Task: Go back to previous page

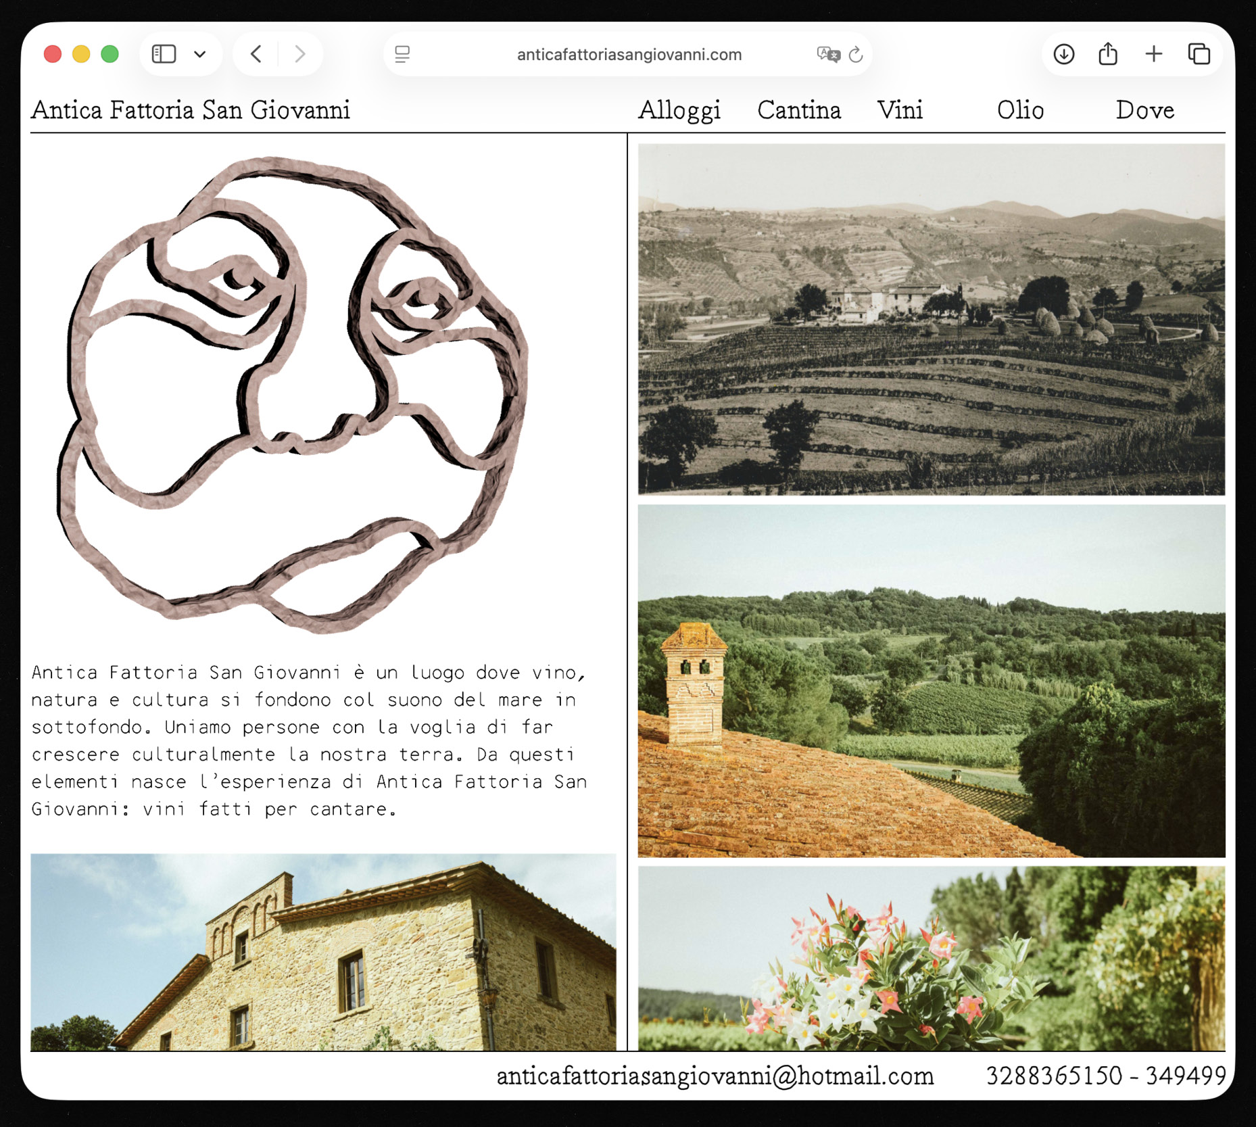Action: [256, 54]
